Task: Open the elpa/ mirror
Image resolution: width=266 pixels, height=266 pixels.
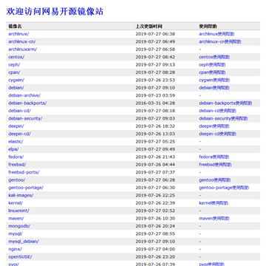Action: [x=13, y=149]
